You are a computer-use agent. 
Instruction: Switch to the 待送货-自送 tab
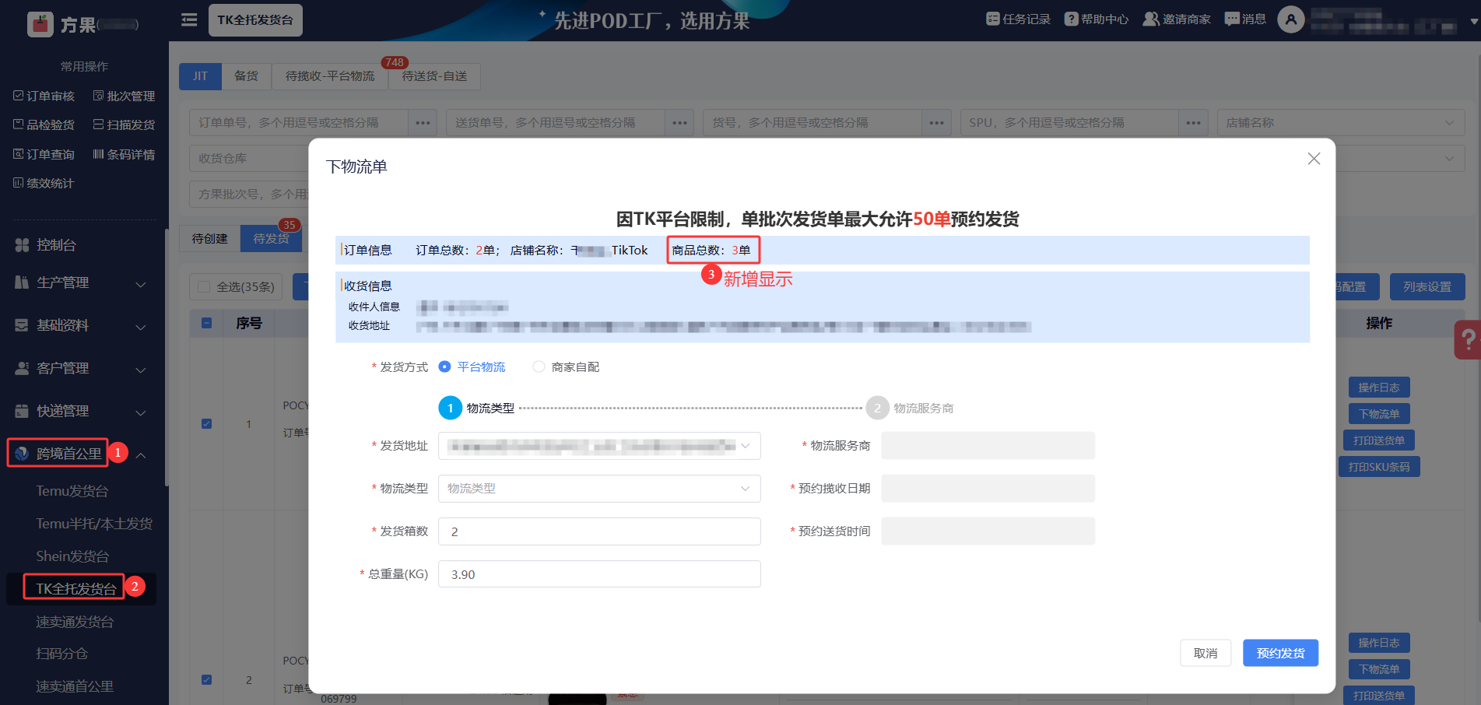(434, 76)
